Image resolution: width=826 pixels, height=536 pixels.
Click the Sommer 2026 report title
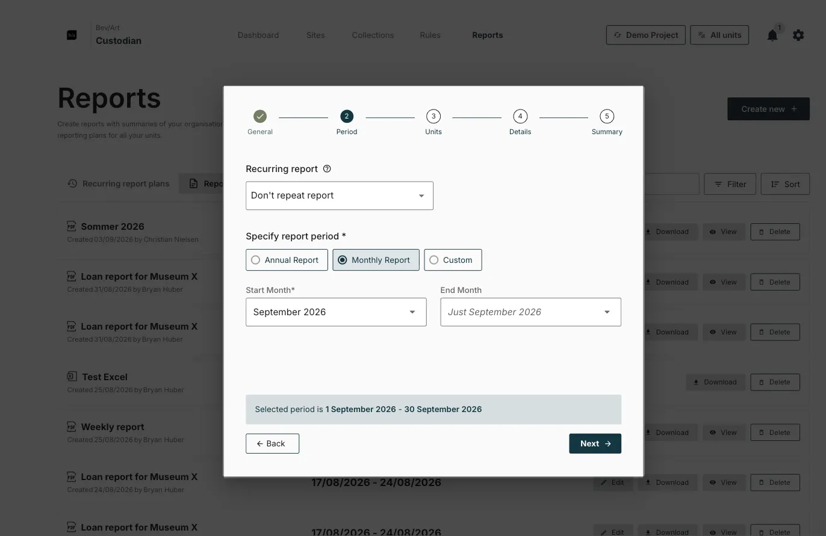tap(113, 226)
